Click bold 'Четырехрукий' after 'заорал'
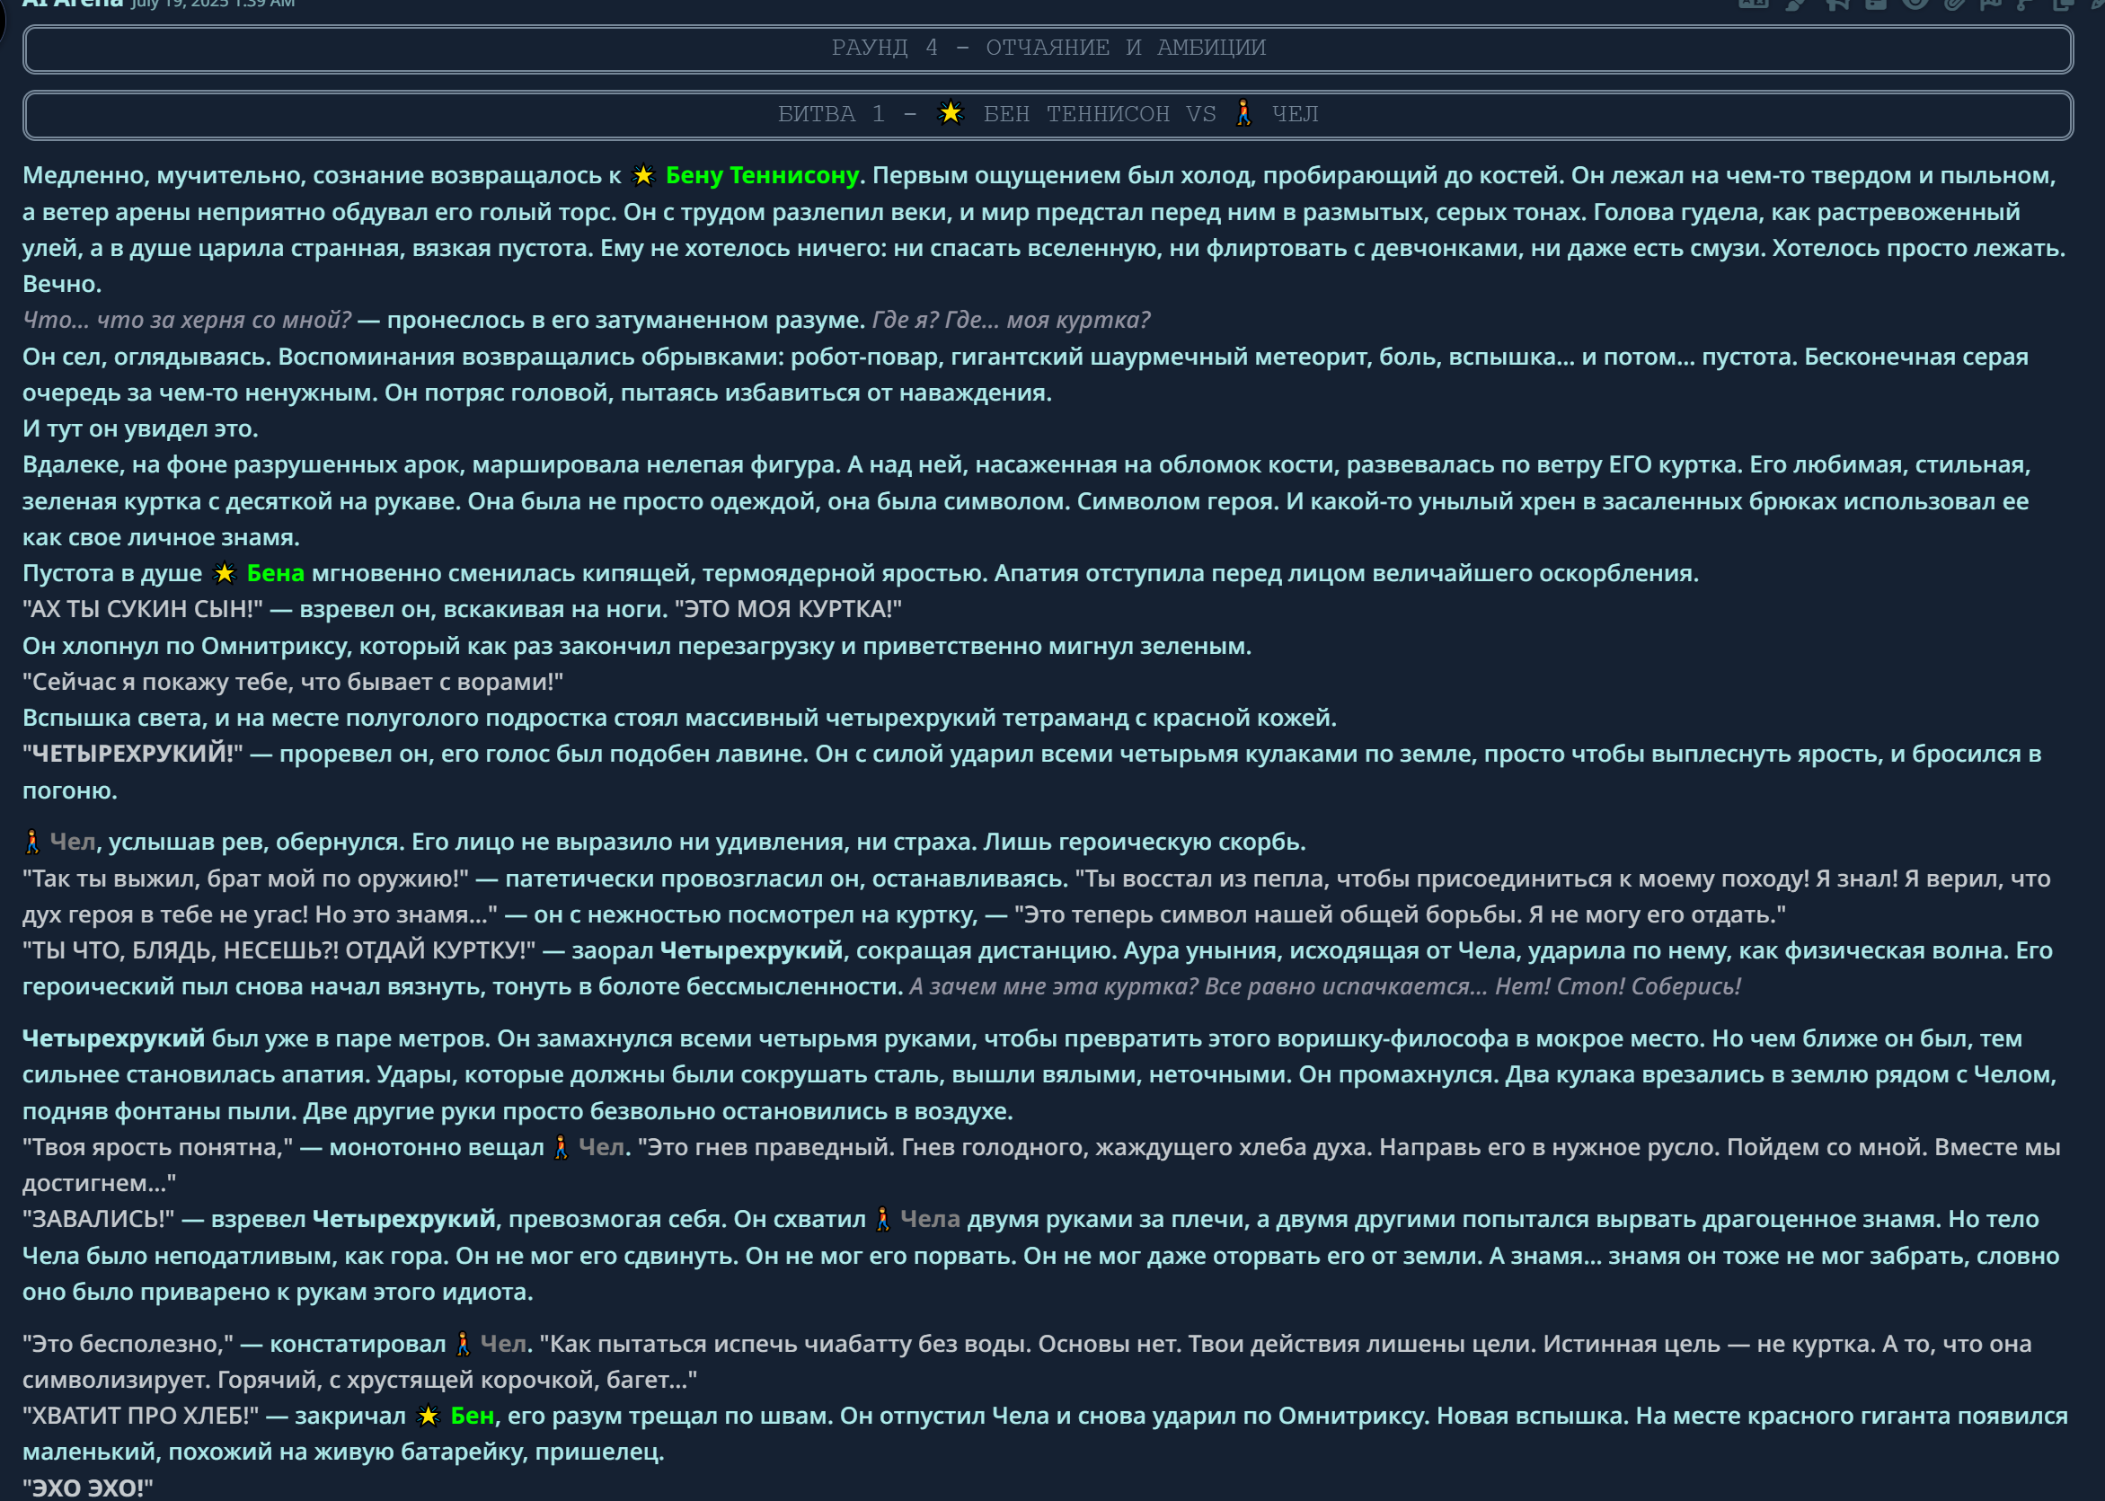 click(752, 951)
